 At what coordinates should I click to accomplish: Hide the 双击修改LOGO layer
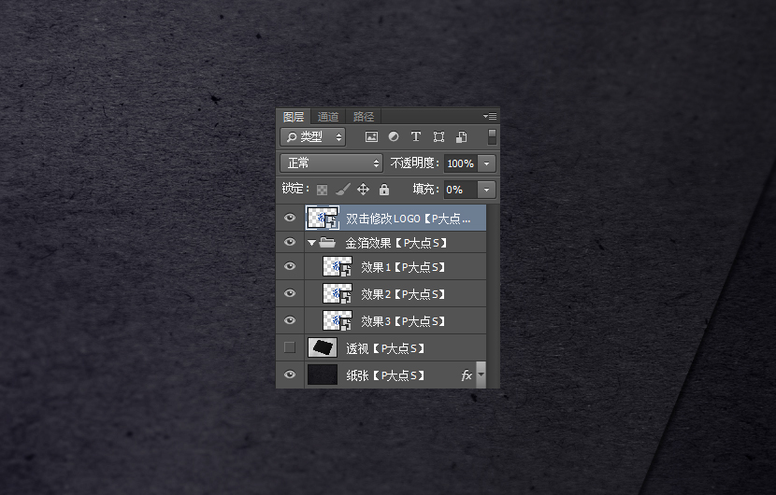pyautogui.click(x=290, y=218)
